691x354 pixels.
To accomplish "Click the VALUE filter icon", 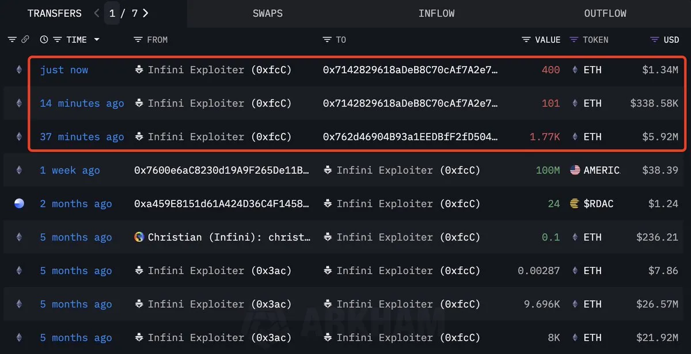I will click(x=526, y=40).
